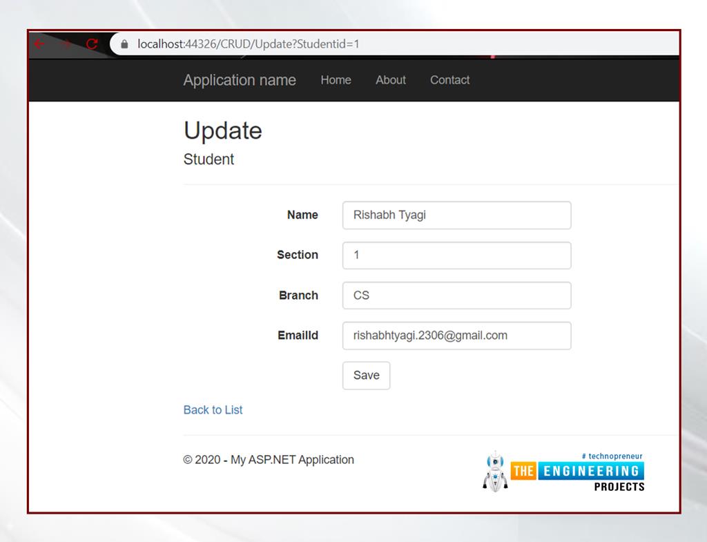Screen dimensions: 707x542
Task: Open the About menu item
Action: pyautogui.click(x=390, y=80)
